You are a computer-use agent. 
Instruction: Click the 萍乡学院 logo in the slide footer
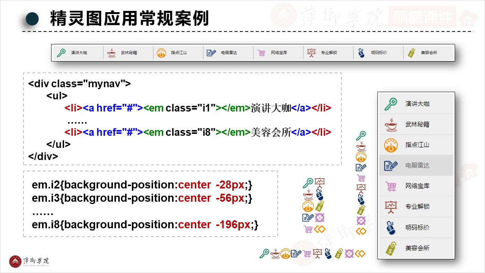29,261
